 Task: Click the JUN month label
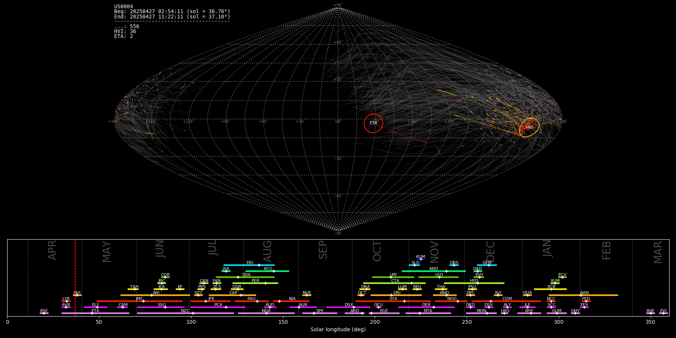point(160,249)
